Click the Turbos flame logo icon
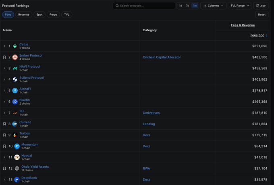Screen dimensions: 274x185 click(15, 135)
